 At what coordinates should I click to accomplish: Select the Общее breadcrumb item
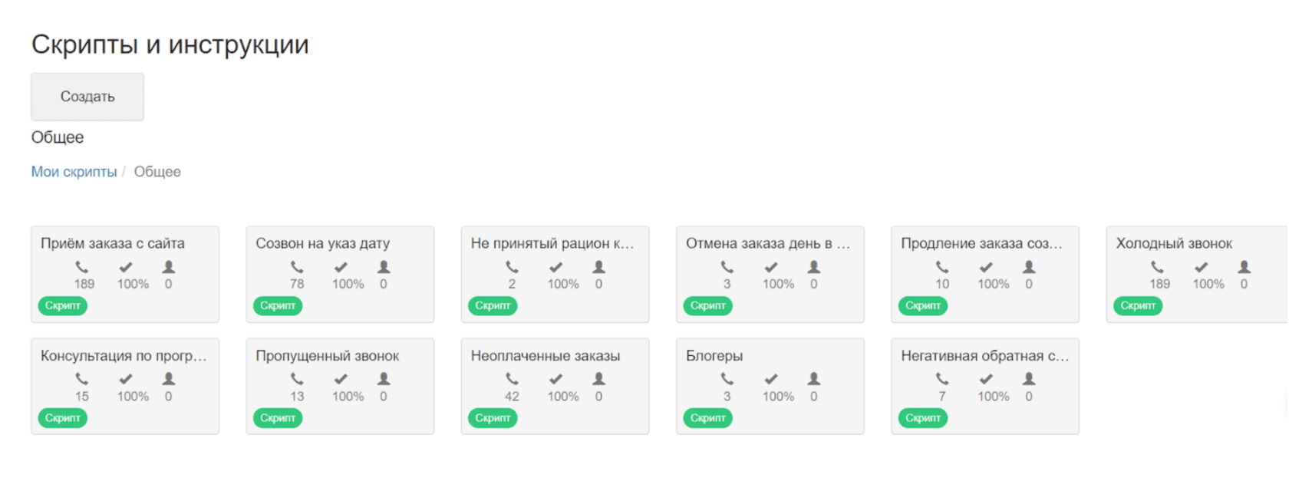(x=157, y=172)
